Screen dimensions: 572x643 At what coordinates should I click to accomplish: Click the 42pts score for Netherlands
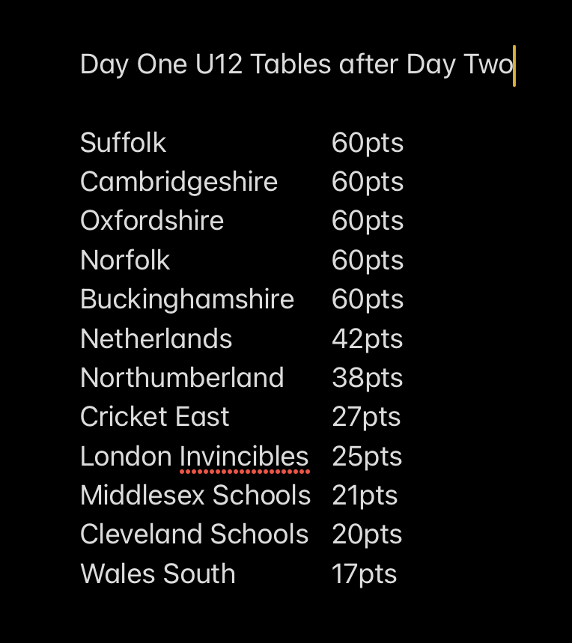click(x=368, y=340)
